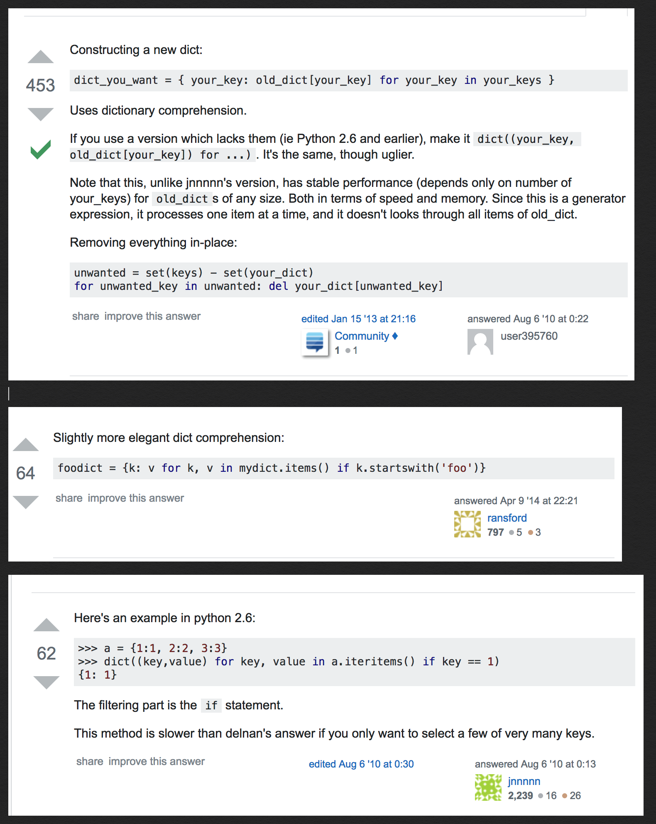Open ransford's avatar image

pyautogui.click(x=467, y=524)
